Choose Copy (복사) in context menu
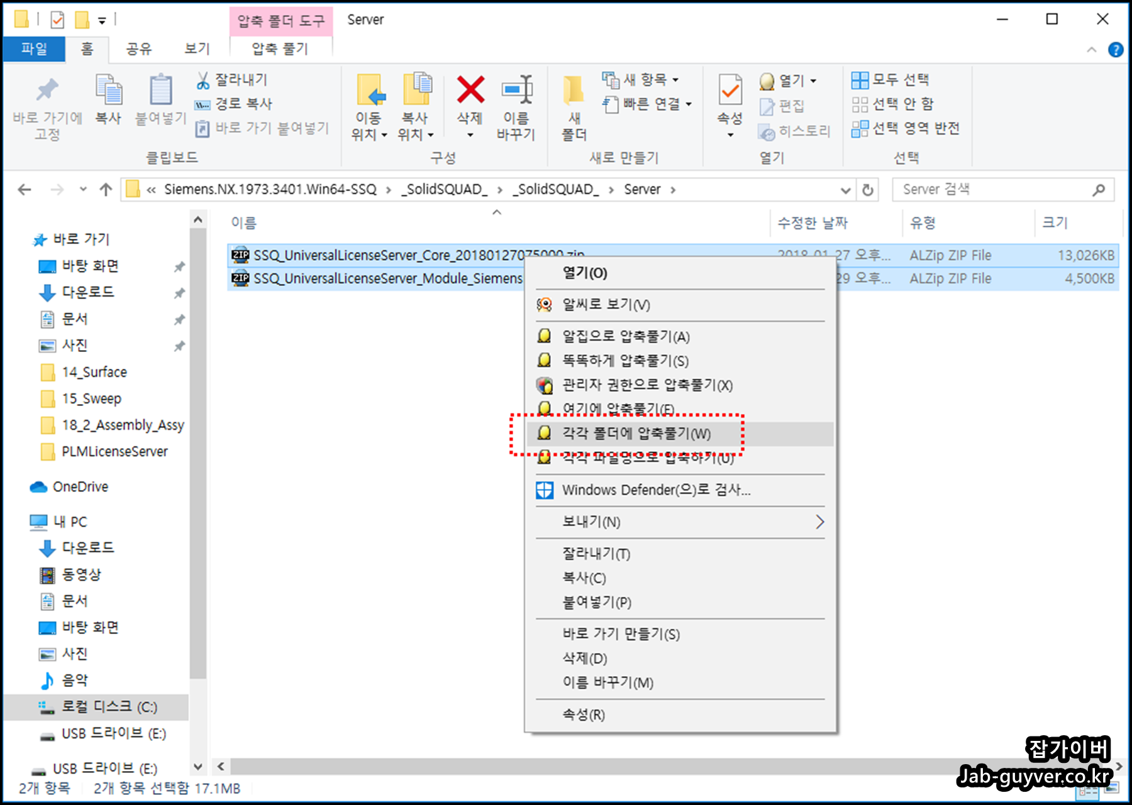Viewport: 1132px width, 805px height. [x=680, y=578]
